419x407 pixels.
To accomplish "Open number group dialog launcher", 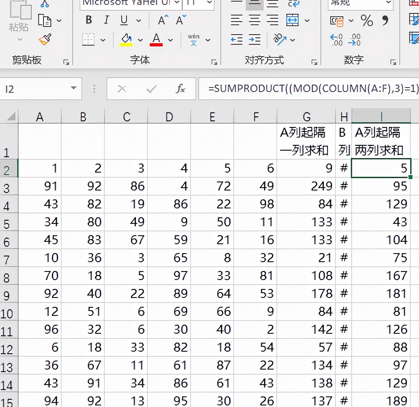I will tap(393, 62).
